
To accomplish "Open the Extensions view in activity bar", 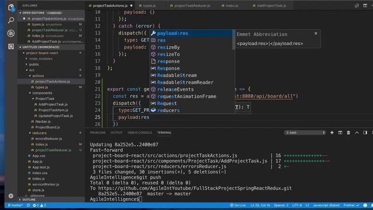I will click(10, 47).
